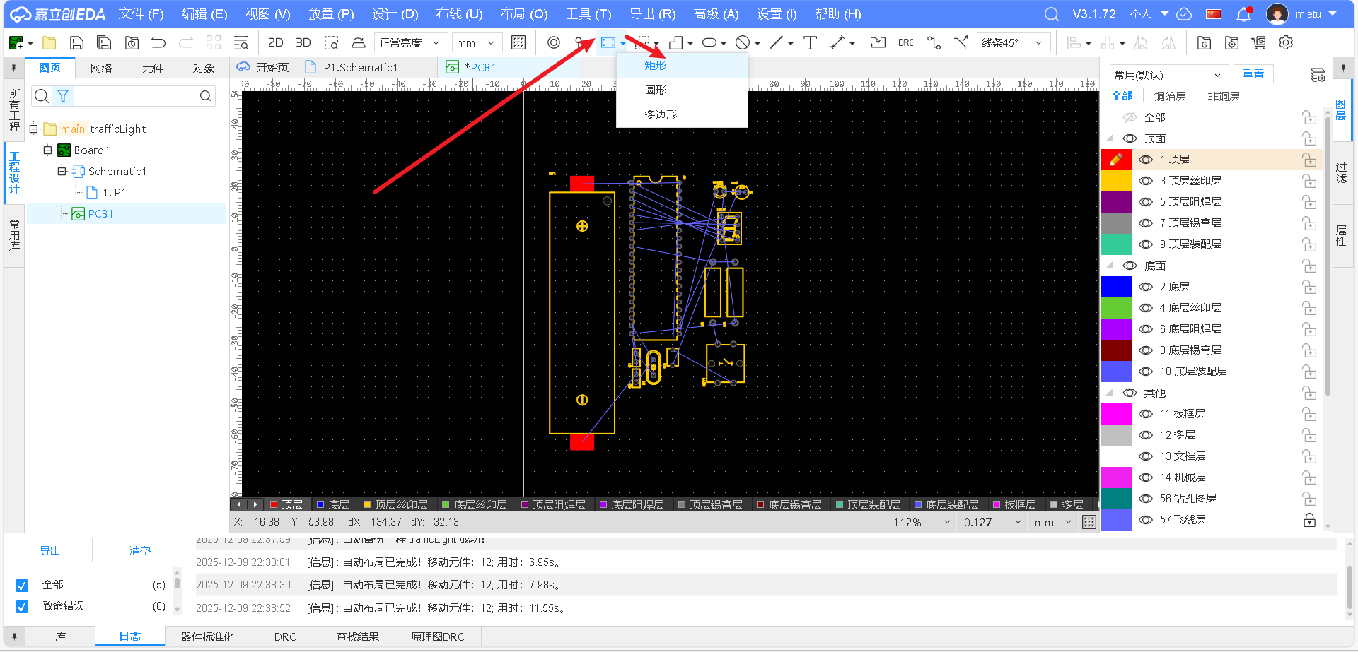Viewport: 1358px width, 652px height.
Task: Click the open folder icon in toolbar
Action: click(49, 43)
